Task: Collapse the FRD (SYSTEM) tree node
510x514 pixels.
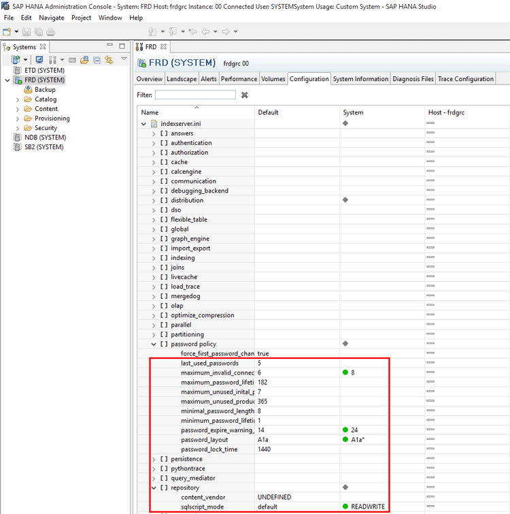Action: click(7, 80)
